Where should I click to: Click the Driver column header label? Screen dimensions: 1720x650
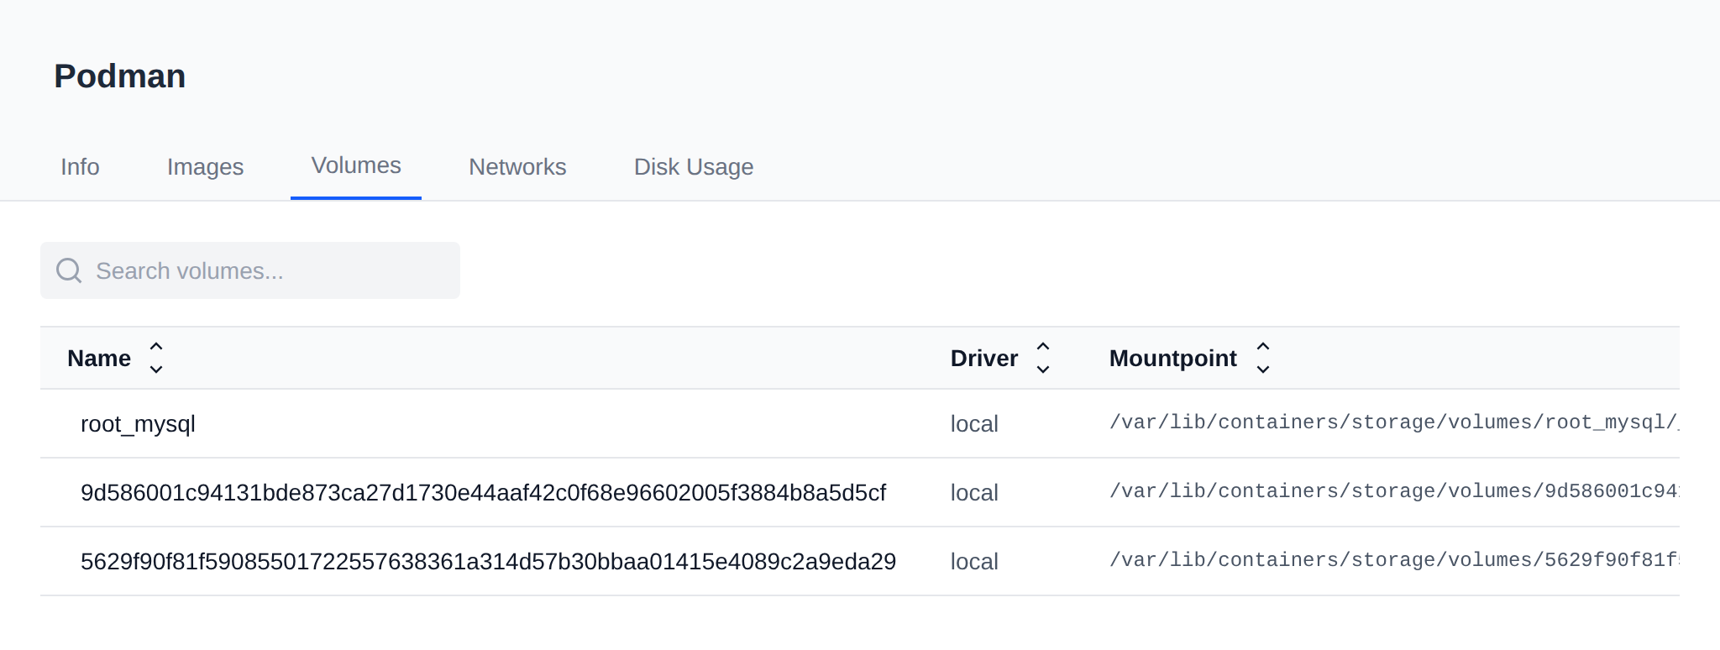click(x=984, y=359)
